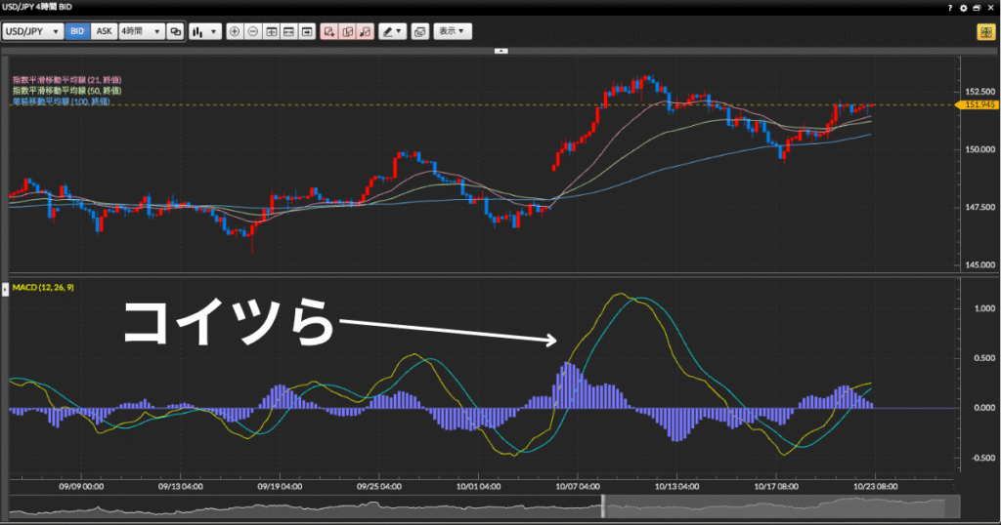1001x525 pixels.
Task: Open the pencil drawing tool menu
Action: coord(393,31)
